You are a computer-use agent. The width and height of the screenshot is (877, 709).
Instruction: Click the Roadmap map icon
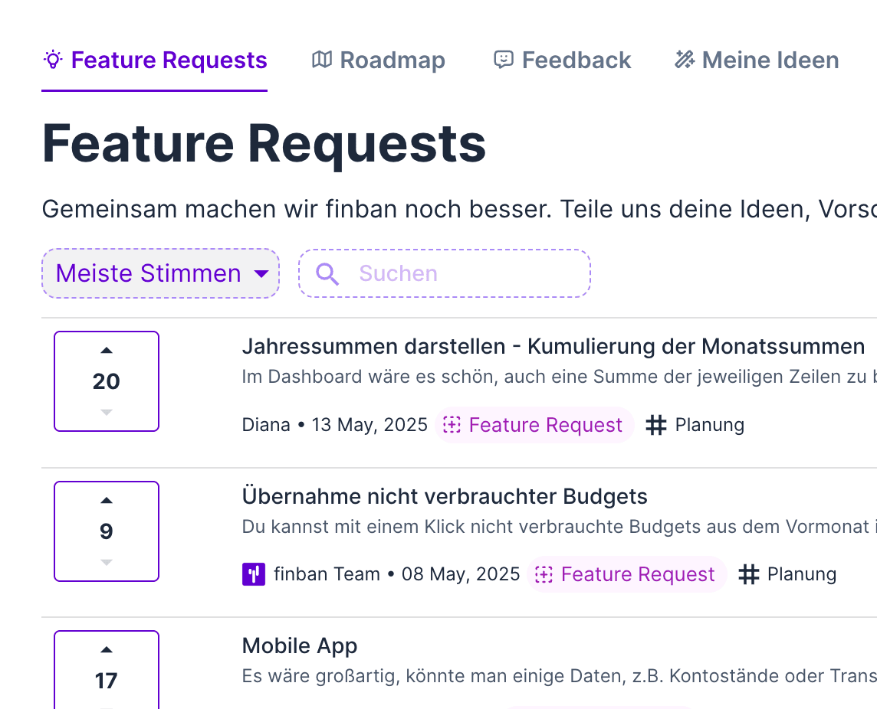pos(322,60)
